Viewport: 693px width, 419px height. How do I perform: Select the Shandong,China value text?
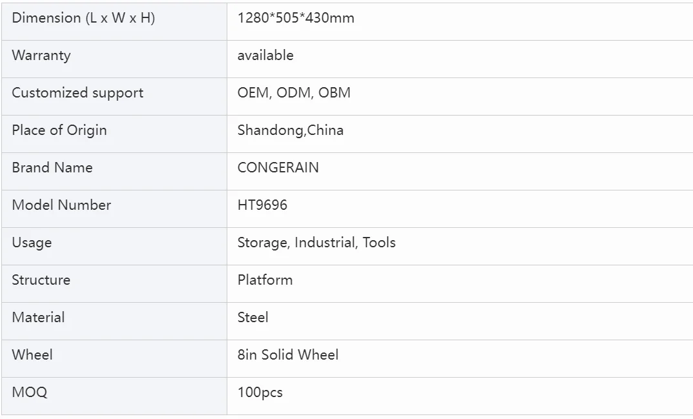(291, 130)
